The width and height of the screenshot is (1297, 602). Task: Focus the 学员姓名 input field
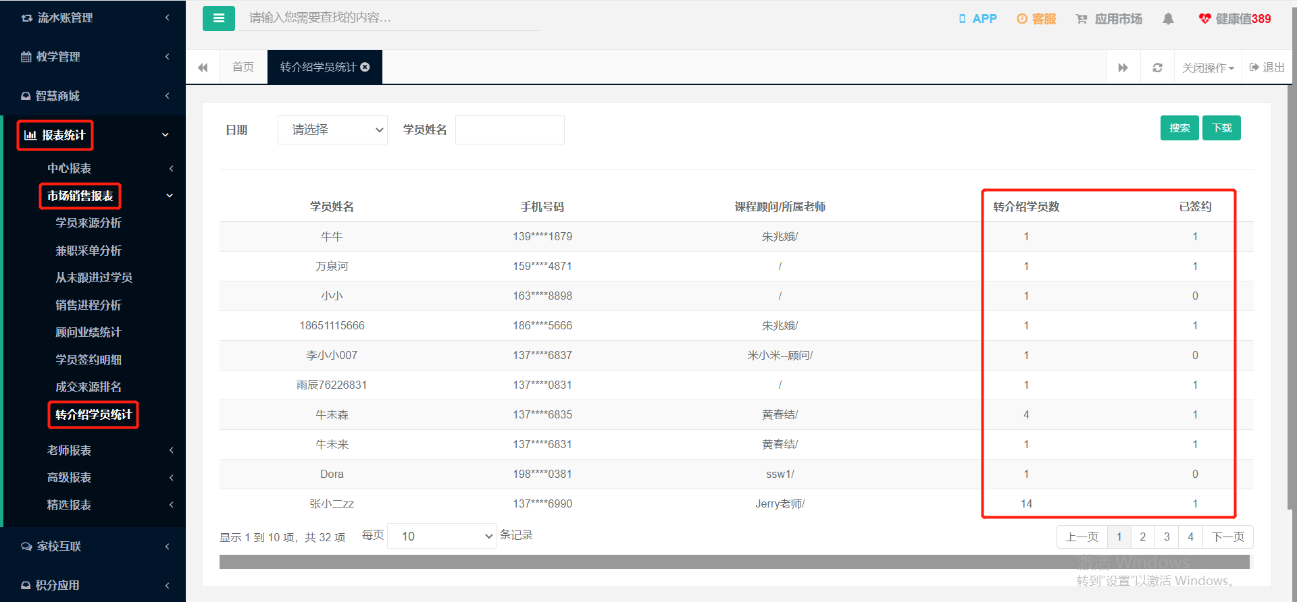510,130
